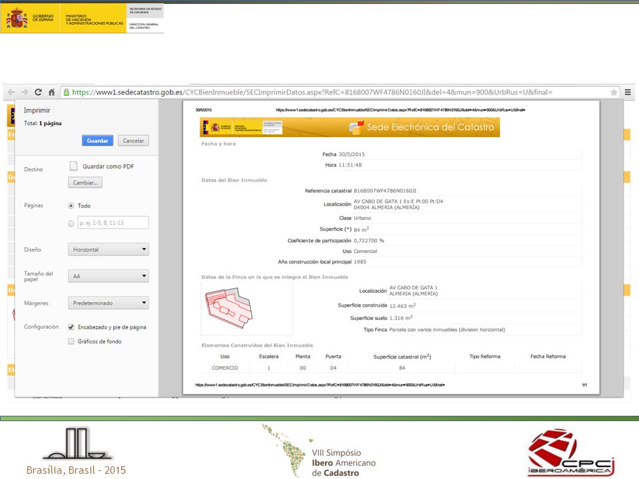Click the time value 11:51:48
Image resolution: width=639 pixels, height=479 pixels.
pyautogui.click(x=350, y=165)
